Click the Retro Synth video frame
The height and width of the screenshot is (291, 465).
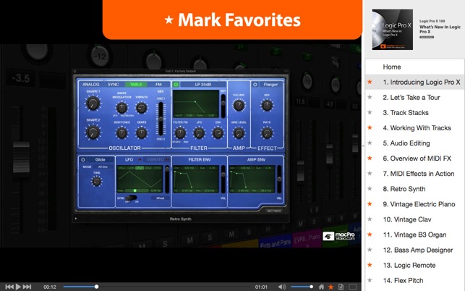(181, 145)
